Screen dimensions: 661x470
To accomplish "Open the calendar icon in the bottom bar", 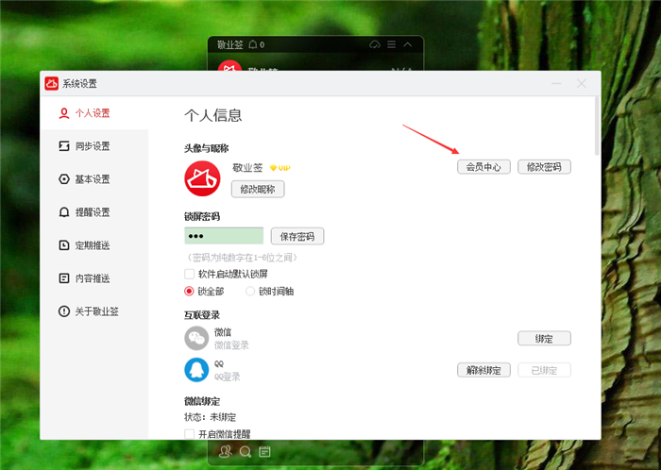I will click(x=264, y=451).
